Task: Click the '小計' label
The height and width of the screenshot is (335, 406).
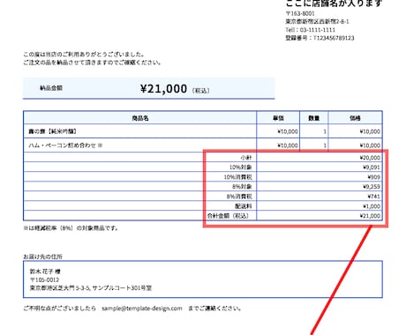Action: pyautogui.click(x=246, y=158)
